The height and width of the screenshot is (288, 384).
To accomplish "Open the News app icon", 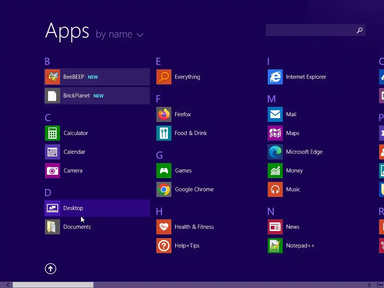I will click(x=275, y=227).
